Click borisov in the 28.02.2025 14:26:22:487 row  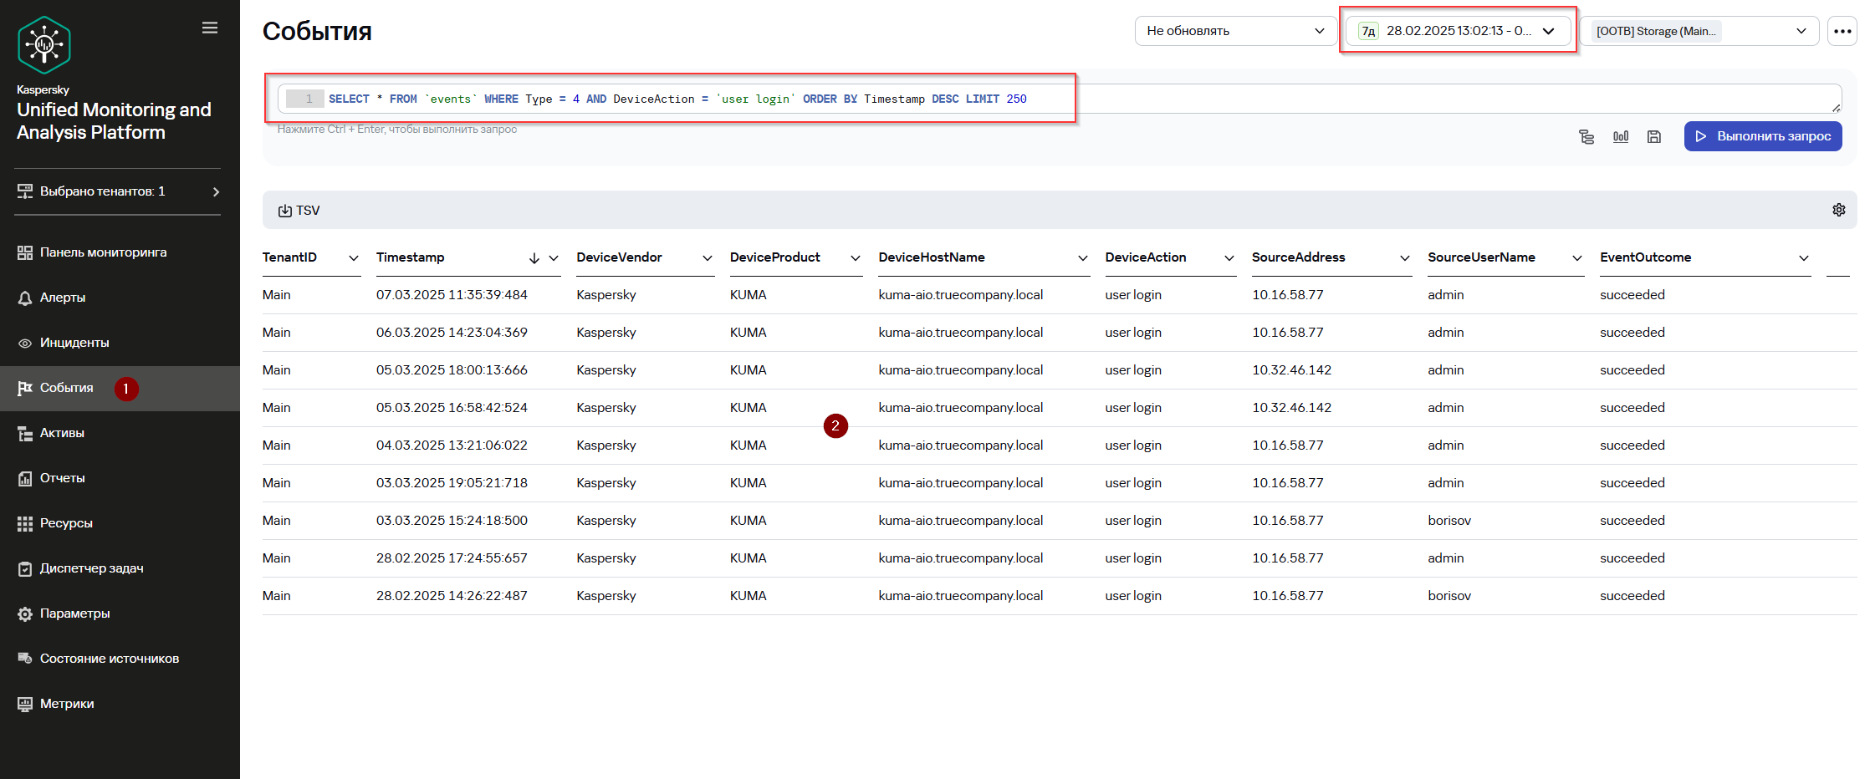click(x=1449, y=596)
